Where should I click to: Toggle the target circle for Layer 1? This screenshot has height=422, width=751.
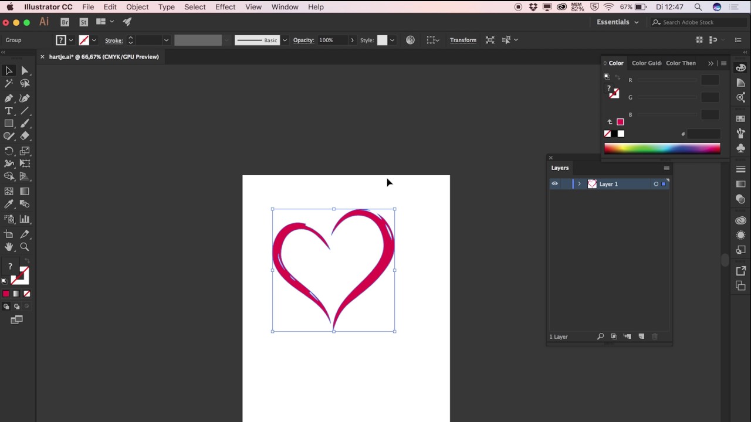656,184
